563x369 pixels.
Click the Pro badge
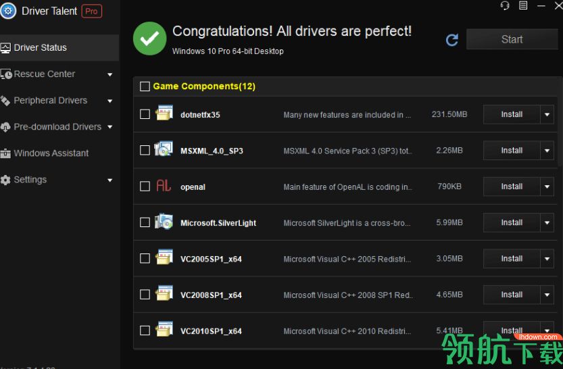pyautogui.click(x=91, y=11)
